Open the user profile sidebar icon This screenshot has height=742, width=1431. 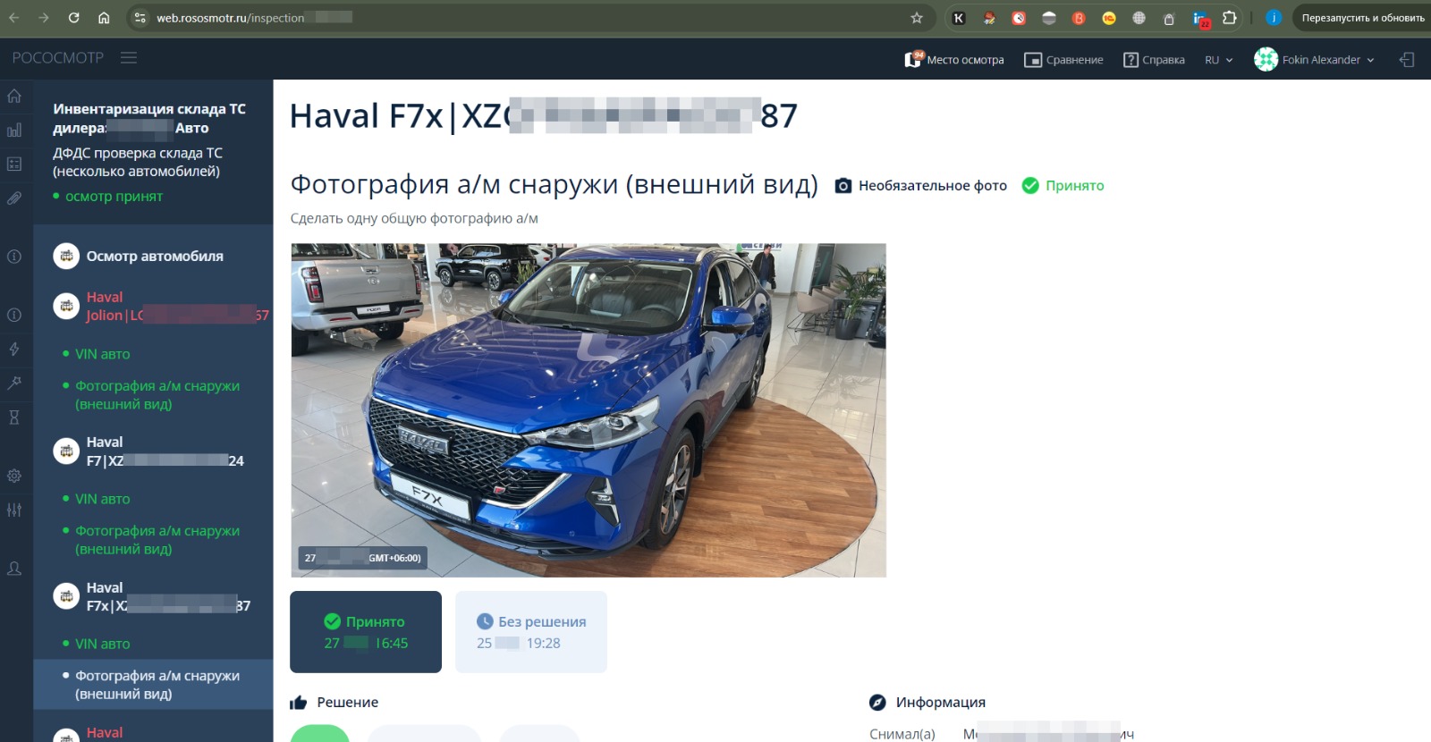(14, 569)
